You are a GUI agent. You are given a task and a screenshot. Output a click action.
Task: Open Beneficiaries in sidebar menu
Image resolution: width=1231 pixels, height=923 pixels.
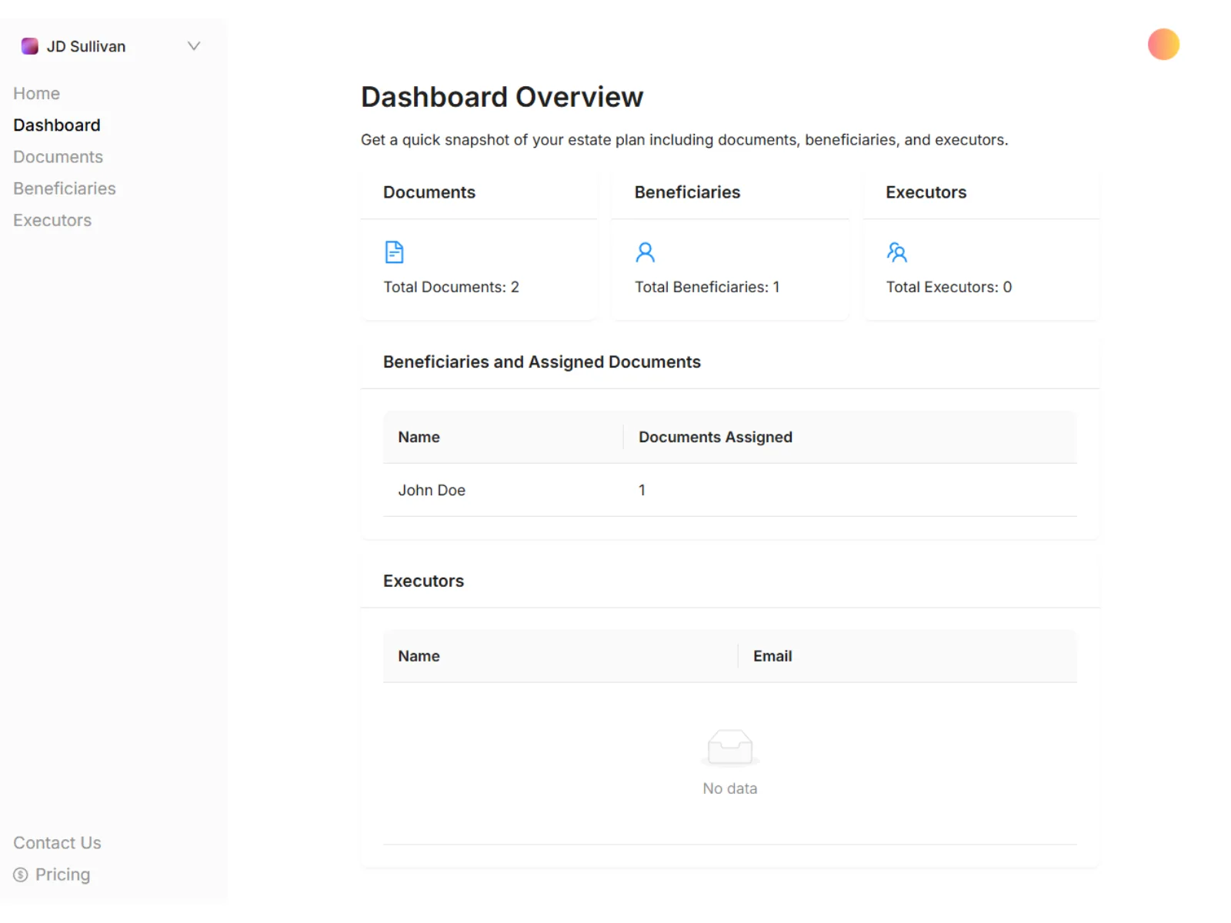[x=65, y=188]
